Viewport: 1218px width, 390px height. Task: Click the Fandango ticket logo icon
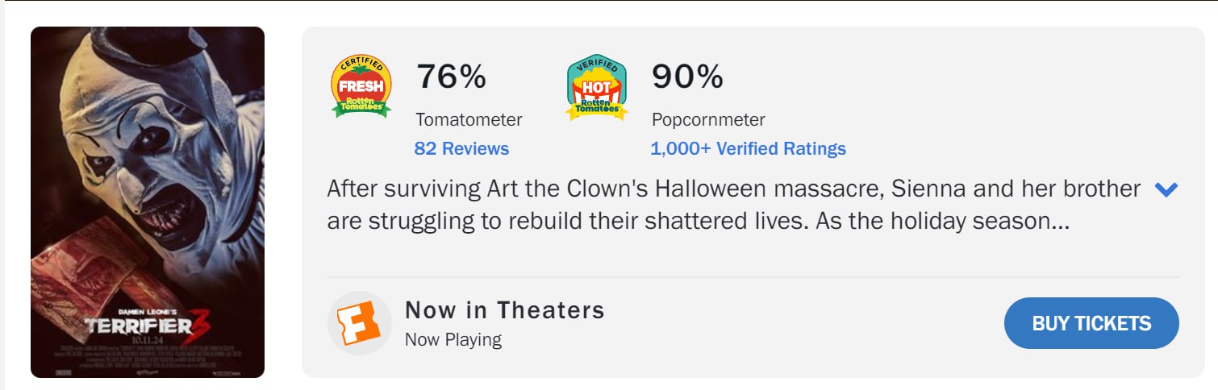coord(359,323)
